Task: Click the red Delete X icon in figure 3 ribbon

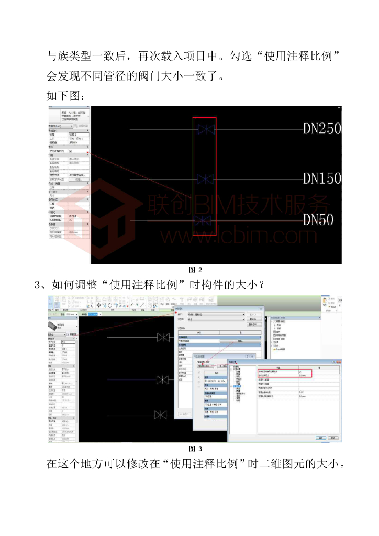Action: (x=128, y=306)
